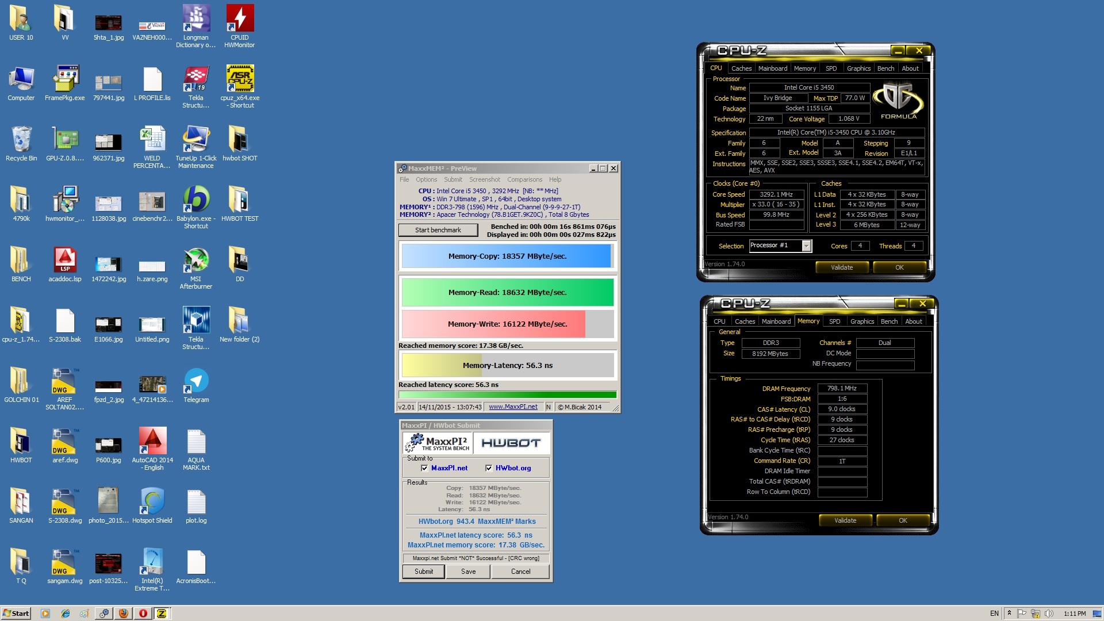Image resolution: width=1104 pixels, height=621 pixels.
Task: Select the cpuz_x64.exe shortcut icon
Action: click(240, 86)
